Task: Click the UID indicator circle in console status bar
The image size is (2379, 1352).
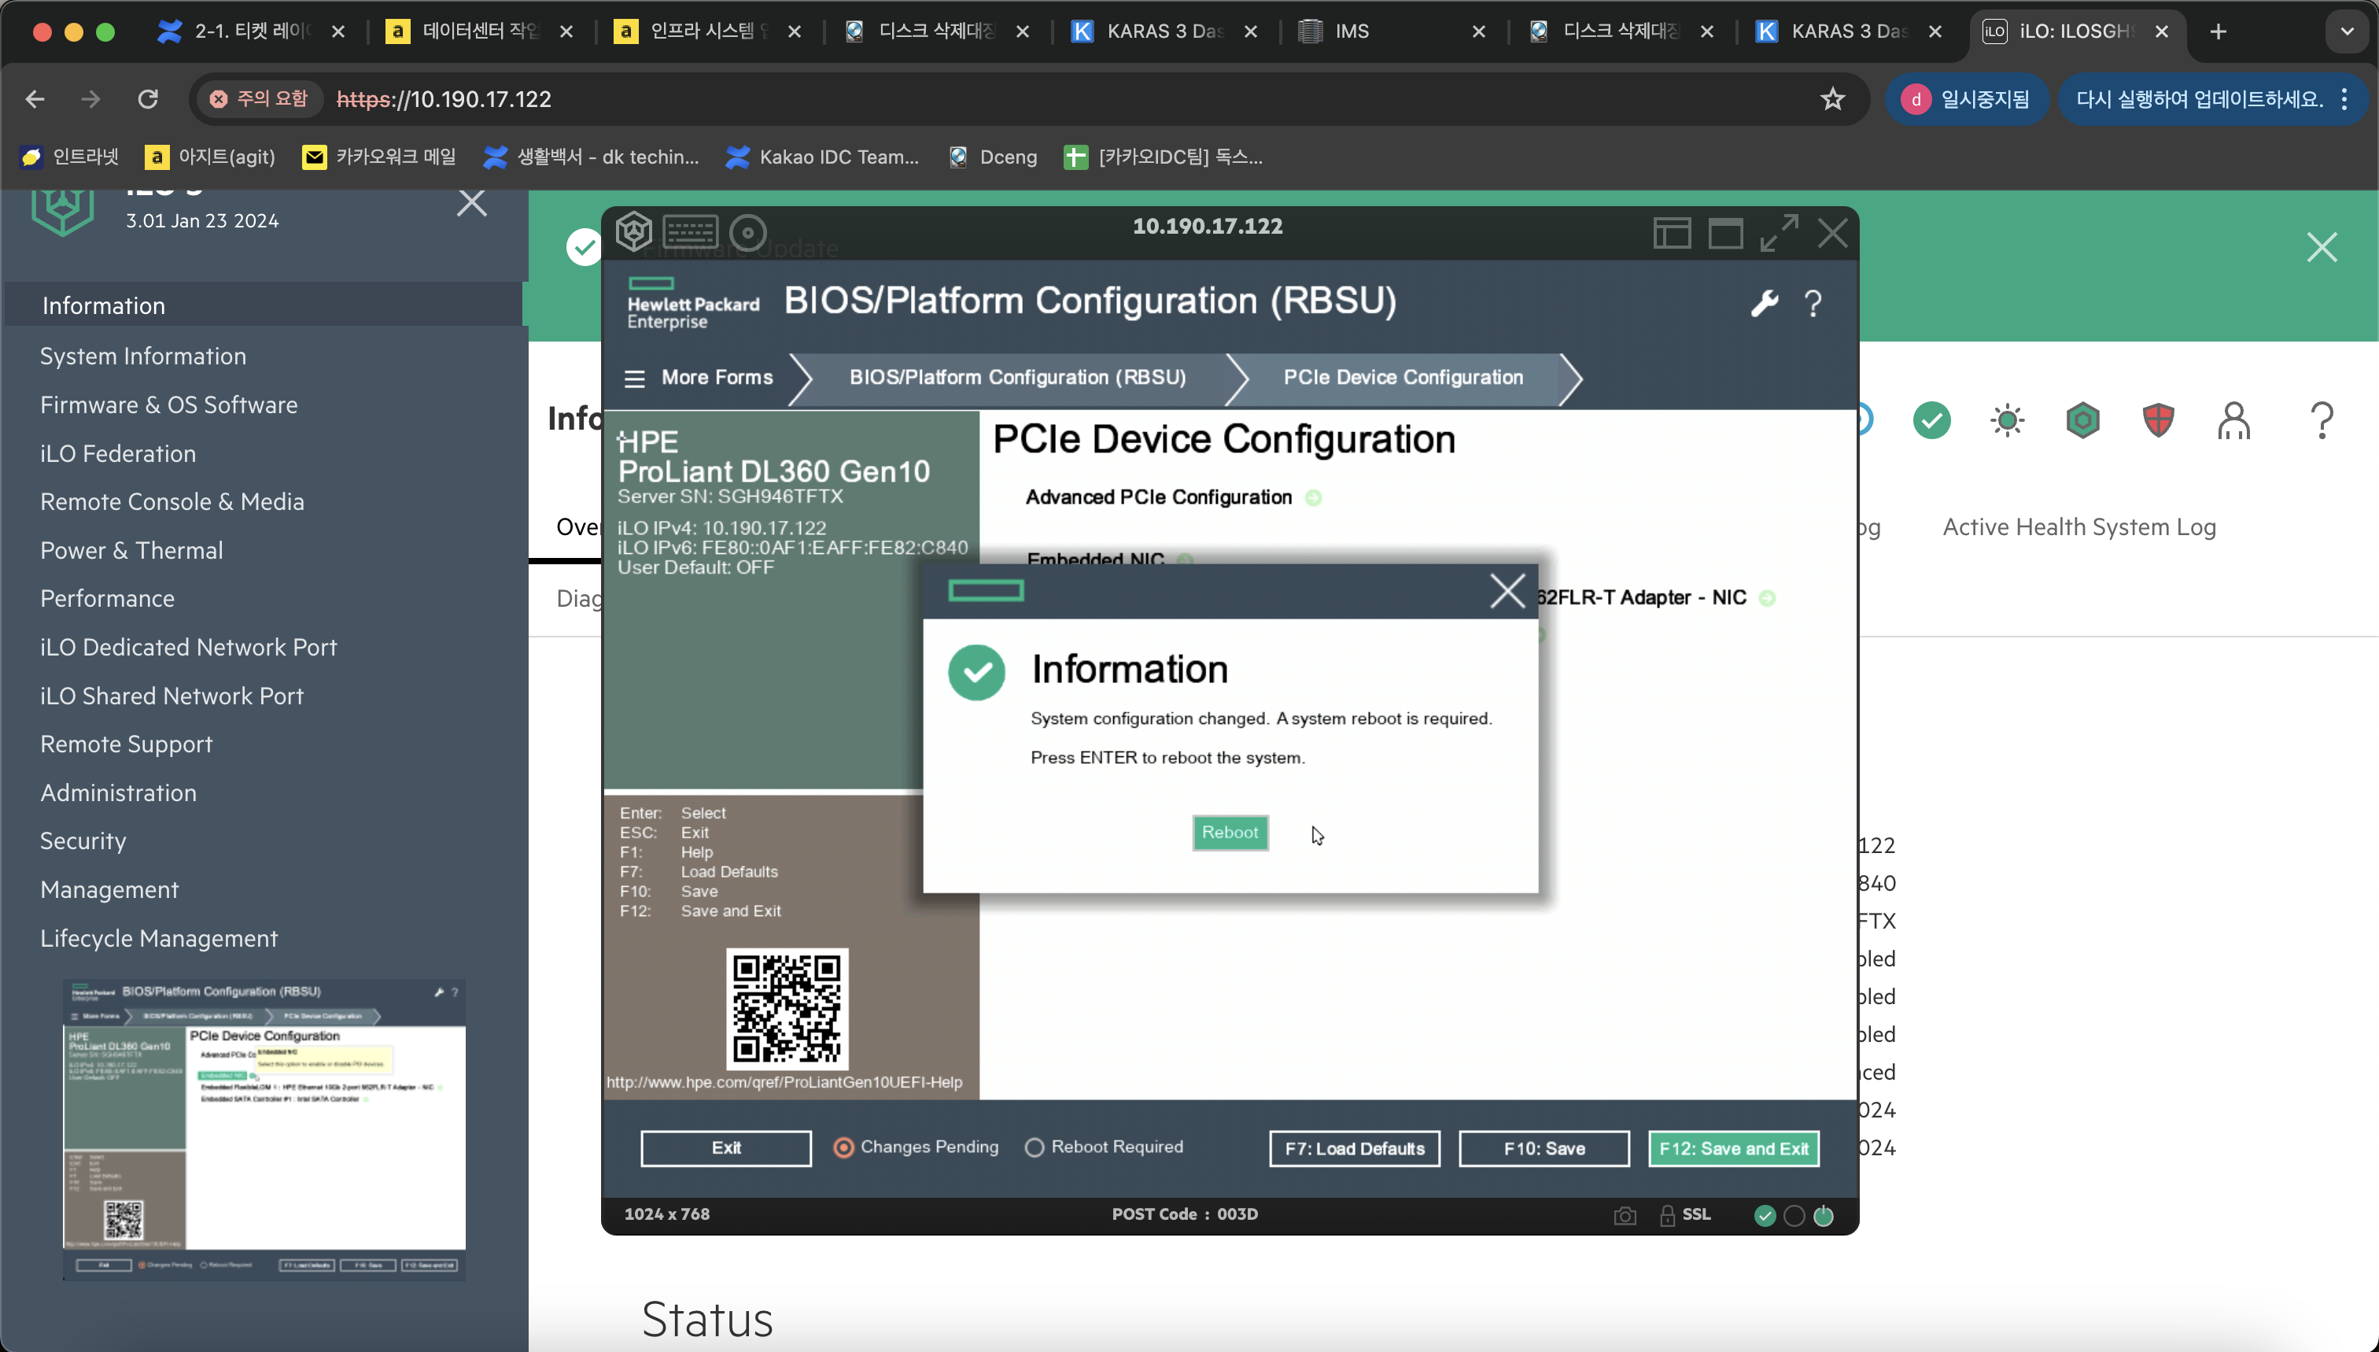Action: pos(1794,1216)
